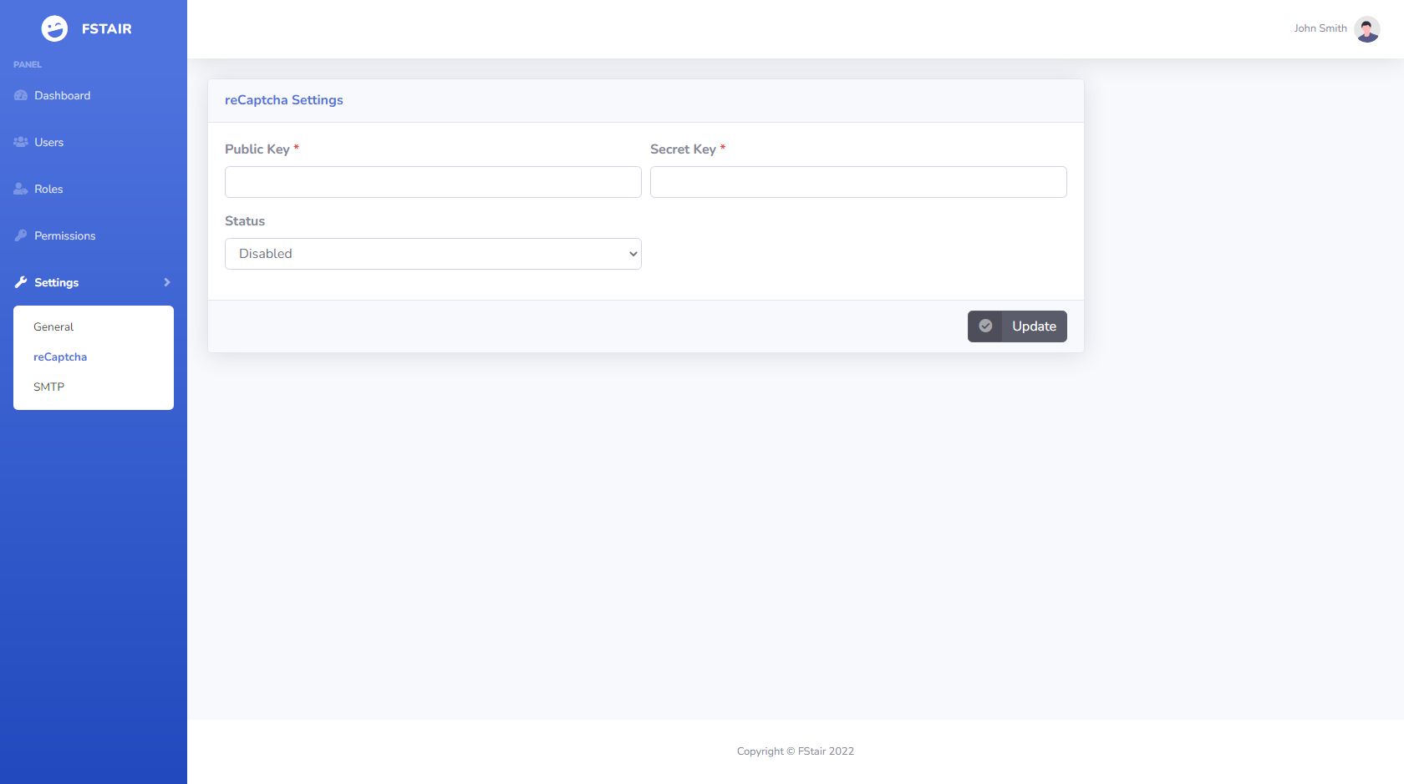
Task: Click the FStair smiley logo icon
Action: pyautogui.click(x=54, y=28)
